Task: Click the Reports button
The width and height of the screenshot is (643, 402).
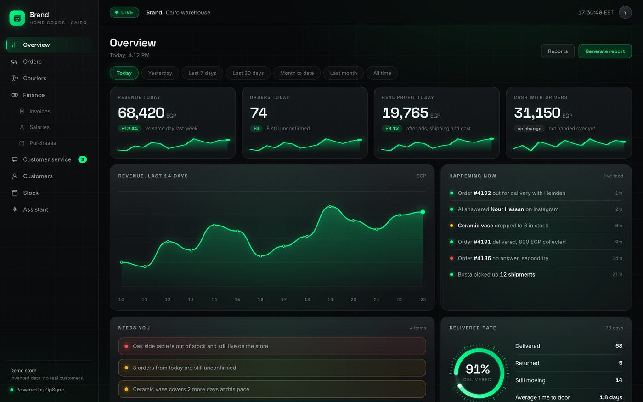Action: point(558,51)
